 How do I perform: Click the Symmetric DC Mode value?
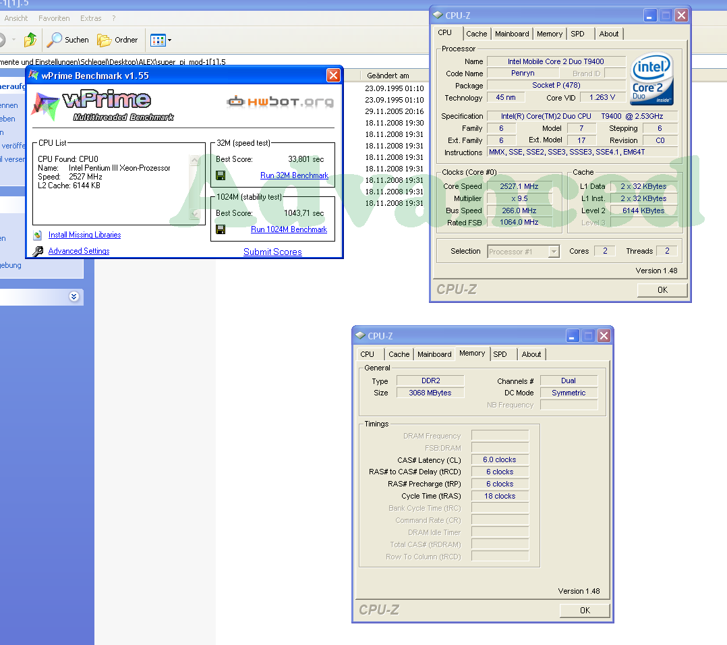(569, 393)
